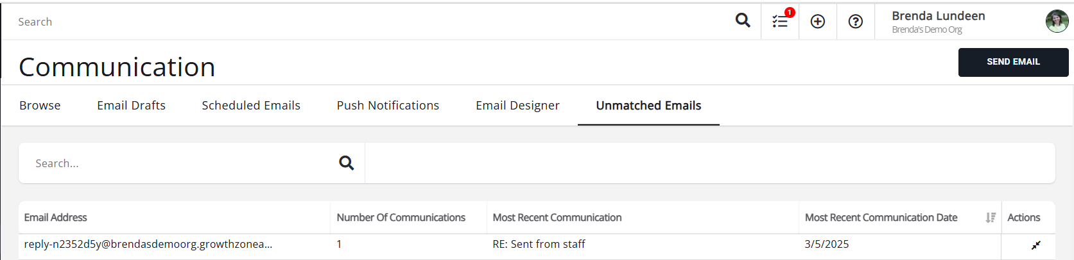The height and width of the screenshot is (260, 1074).
Task: Go to the Scheduled Emails tab
Action: point(251,106)
